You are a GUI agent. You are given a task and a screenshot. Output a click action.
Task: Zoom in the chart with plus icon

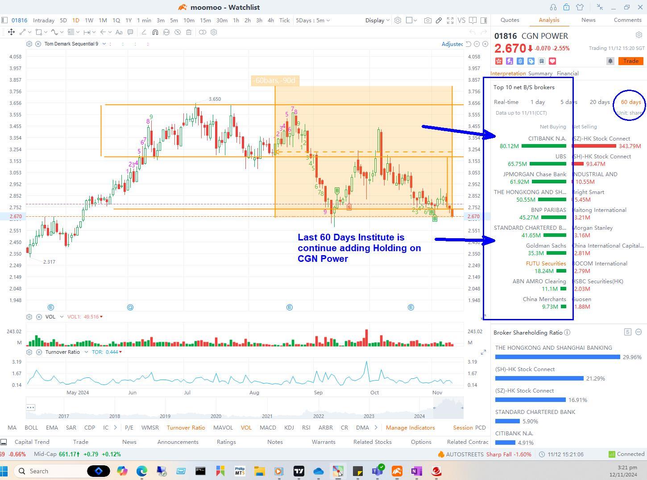click(485, 44)
